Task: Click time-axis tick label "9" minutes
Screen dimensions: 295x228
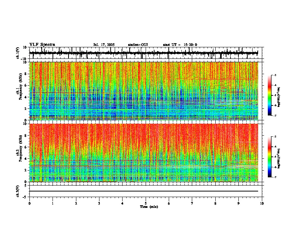Action: (x=238, y=203)
